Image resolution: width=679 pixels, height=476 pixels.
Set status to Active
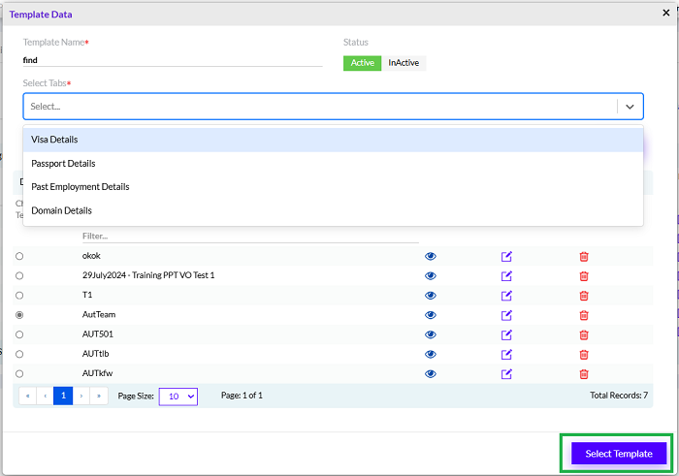pos(362,63)
